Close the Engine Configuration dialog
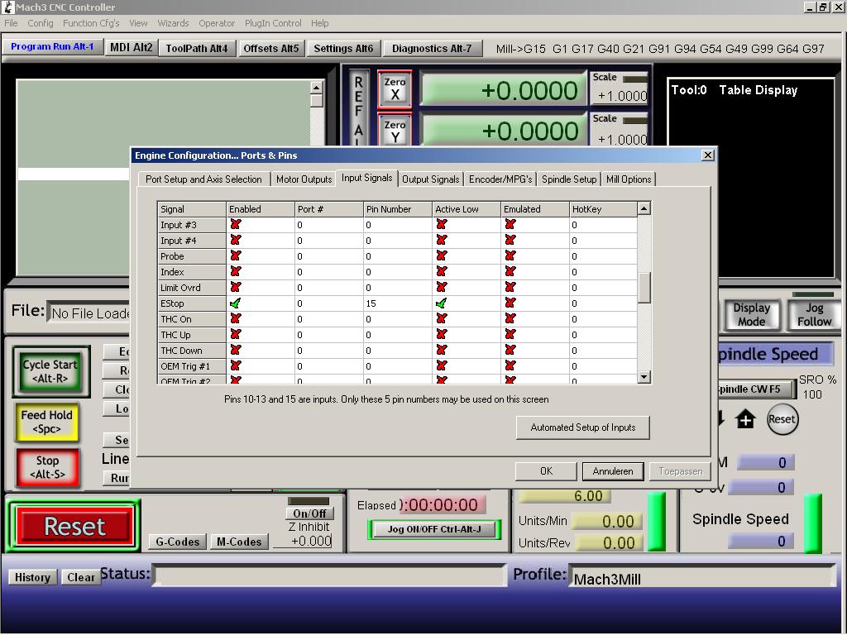The width and height of the screenshot is (847, 635). point(707,155)
